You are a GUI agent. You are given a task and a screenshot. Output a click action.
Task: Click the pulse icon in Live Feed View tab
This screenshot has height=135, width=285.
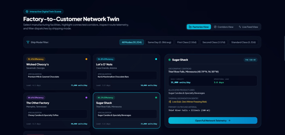tap(240, 27)
